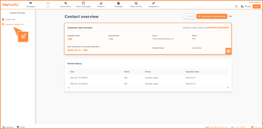263x129 pixels.
Task: Click email Testmail@heyloyalty.com
Action: (163, 39)
